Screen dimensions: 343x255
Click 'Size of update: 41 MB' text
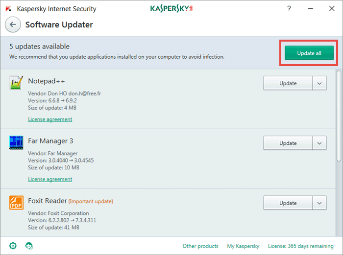53,228
